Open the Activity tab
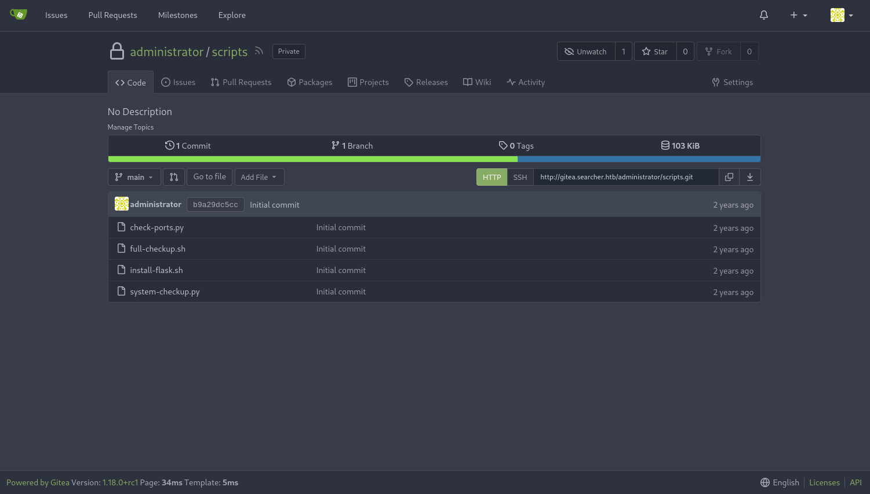The height and width of the screenshot is (494, 870). click(526, 82)
